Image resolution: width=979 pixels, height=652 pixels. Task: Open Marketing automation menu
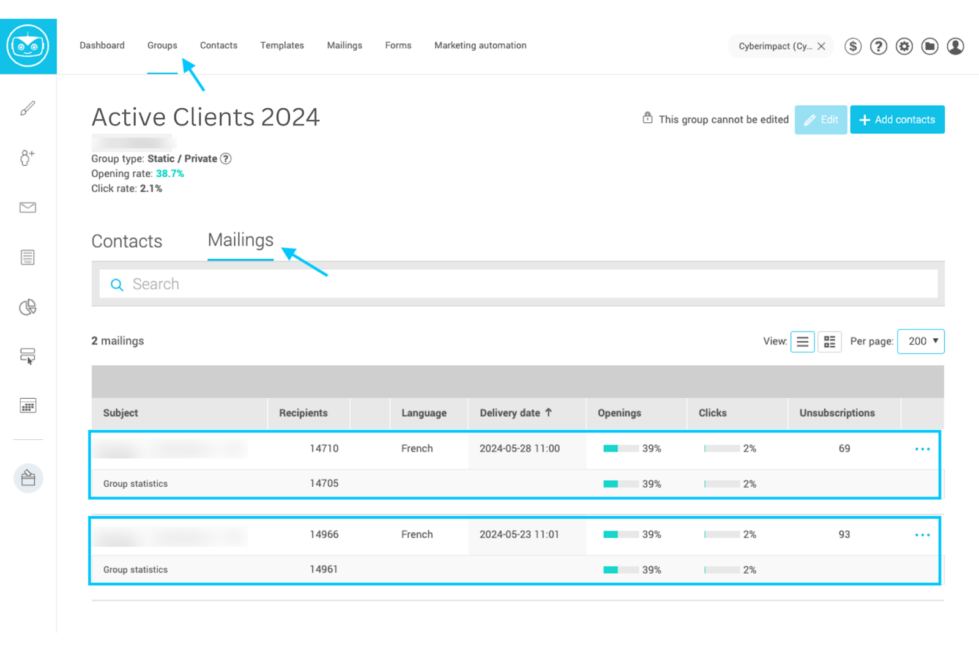(x=480, y=45)
